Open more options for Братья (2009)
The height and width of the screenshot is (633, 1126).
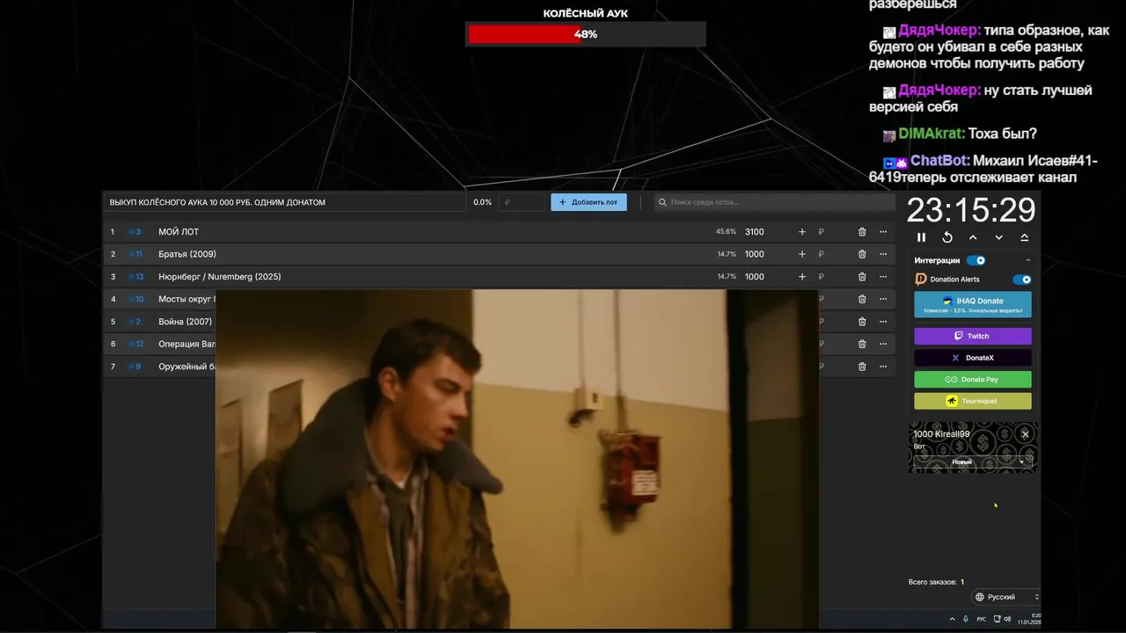click(x=883, y=254)
